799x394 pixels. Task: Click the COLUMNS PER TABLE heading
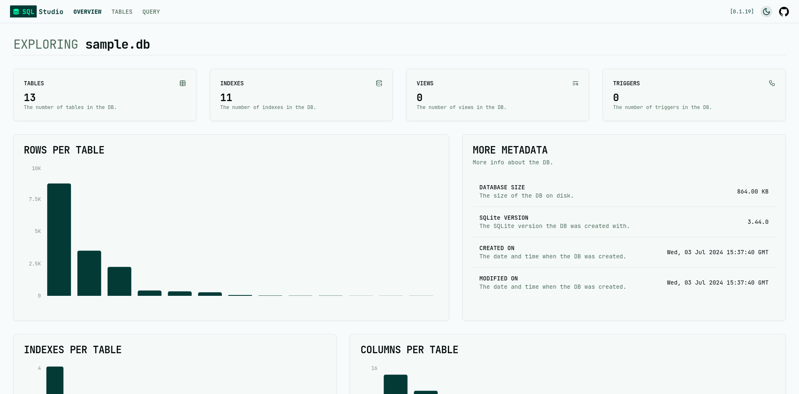410,350
